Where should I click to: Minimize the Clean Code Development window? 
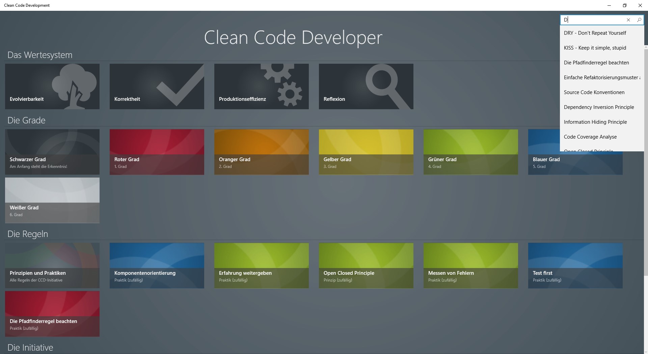609,5
